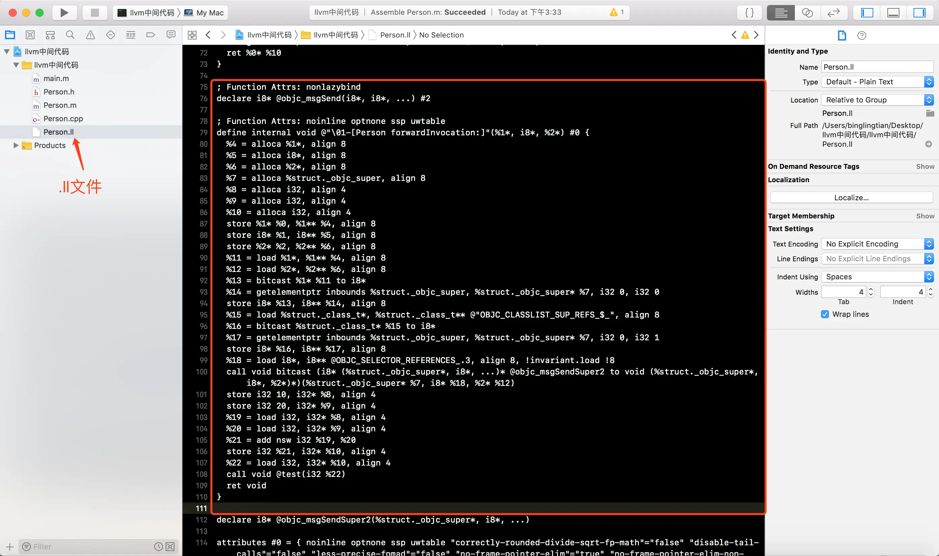Click the Run (play) button
Viewport: 939px width, 556px height.
[64, 13]
